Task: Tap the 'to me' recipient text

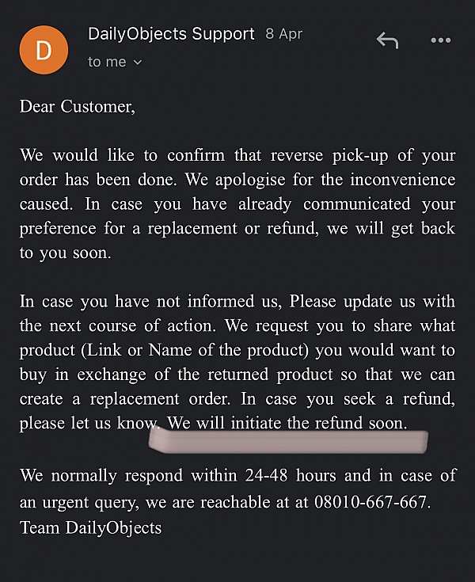Action: tap(106, 62)
